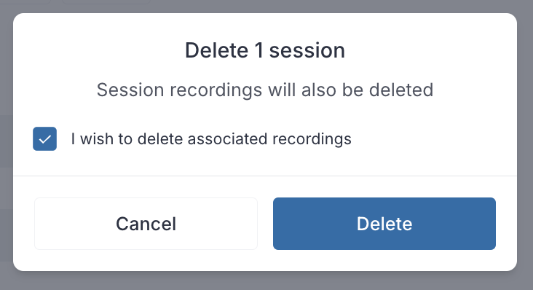Toggle the blue checkbox beside the recordings option

pos(44,138)
